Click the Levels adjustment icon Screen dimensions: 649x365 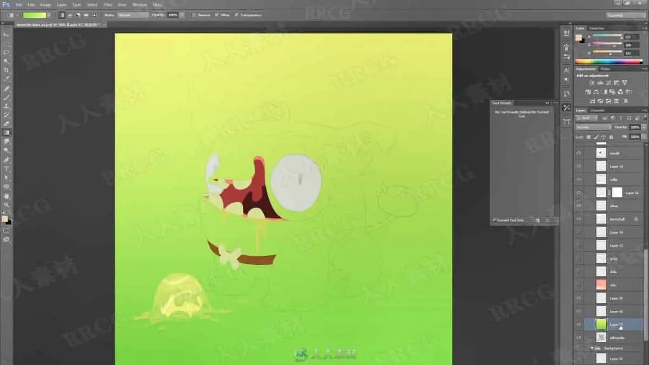coord(600,83)
